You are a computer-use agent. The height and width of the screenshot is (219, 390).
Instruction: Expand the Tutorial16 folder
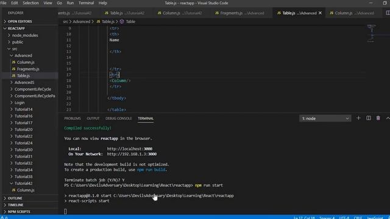29,116
